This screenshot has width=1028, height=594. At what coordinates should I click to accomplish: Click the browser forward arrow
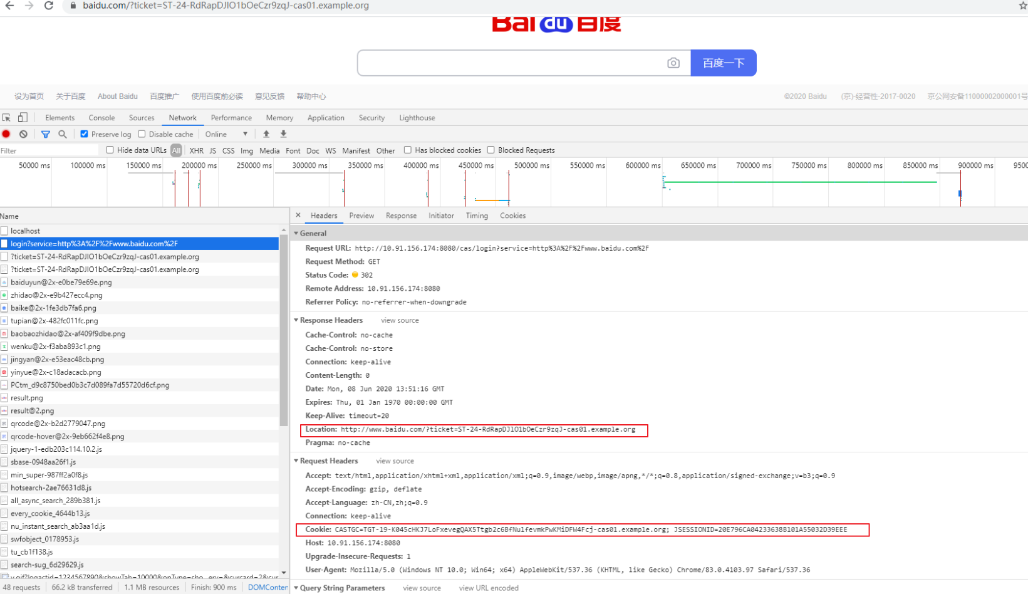click(29, 6)
